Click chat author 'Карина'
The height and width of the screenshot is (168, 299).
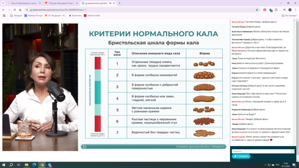point(235,73)
